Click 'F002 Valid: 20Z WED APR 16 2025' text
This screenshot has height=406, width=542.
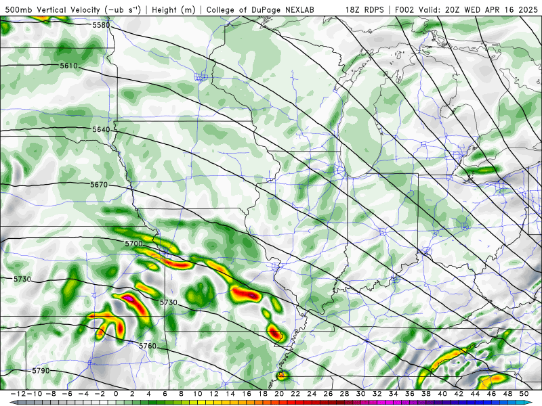(x=466, y=10)
